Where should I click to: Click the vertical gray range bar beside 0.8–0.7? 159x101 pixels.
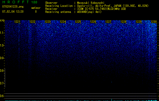5,78
